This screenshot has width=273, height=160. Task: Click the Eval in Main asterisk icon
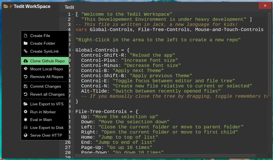pos(26,120)
